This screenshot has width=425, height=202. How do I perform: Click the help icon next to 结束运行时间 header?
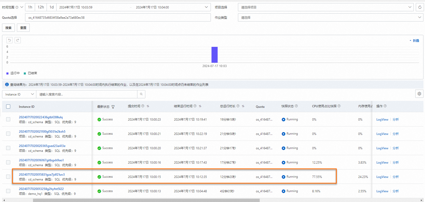tap(195, 106)
